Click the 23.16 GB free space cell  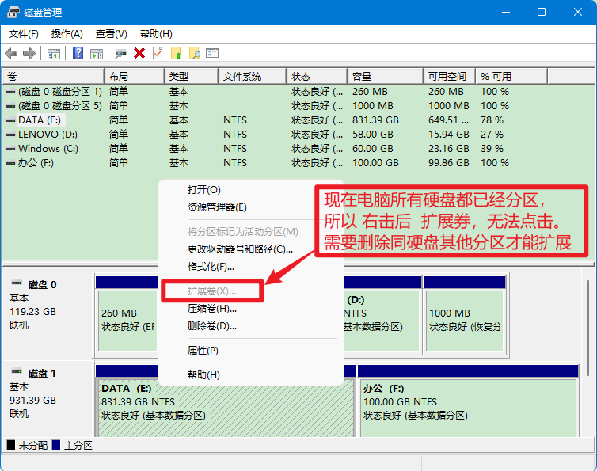point(448,149)
